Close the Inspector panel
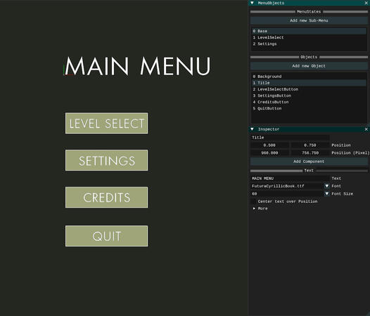Image resolution: width=370 pixels, height=316 pixels. coord(366,129)
